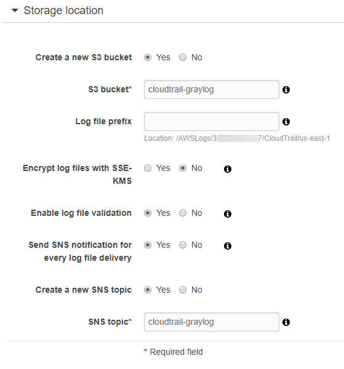The width and height of the screenshot is (344, 369).
Task: Select Yes for Create a new SNS topic
Action: (148, 290)
